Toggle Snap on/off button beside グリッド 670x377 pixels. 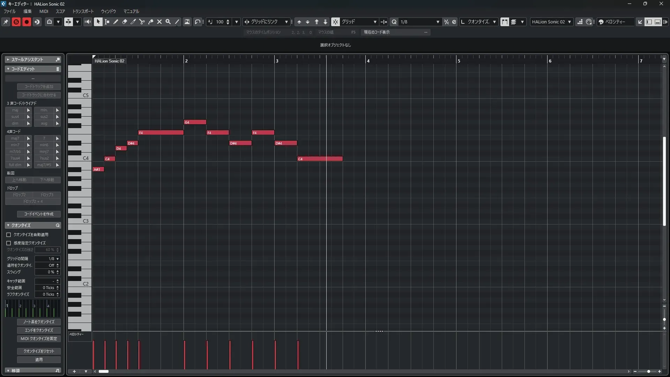point(335,22)
